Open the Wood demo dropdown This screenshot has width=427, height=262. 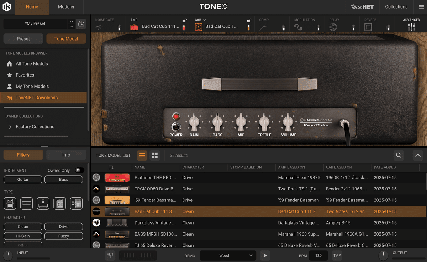click(228, 255)
